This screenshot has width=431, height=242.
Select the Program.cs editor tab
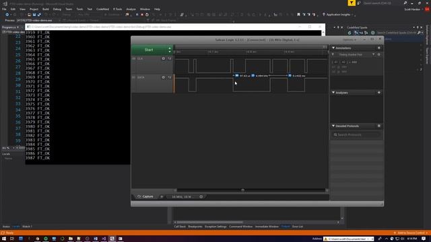pyautogui.click(x=9, y=28)
